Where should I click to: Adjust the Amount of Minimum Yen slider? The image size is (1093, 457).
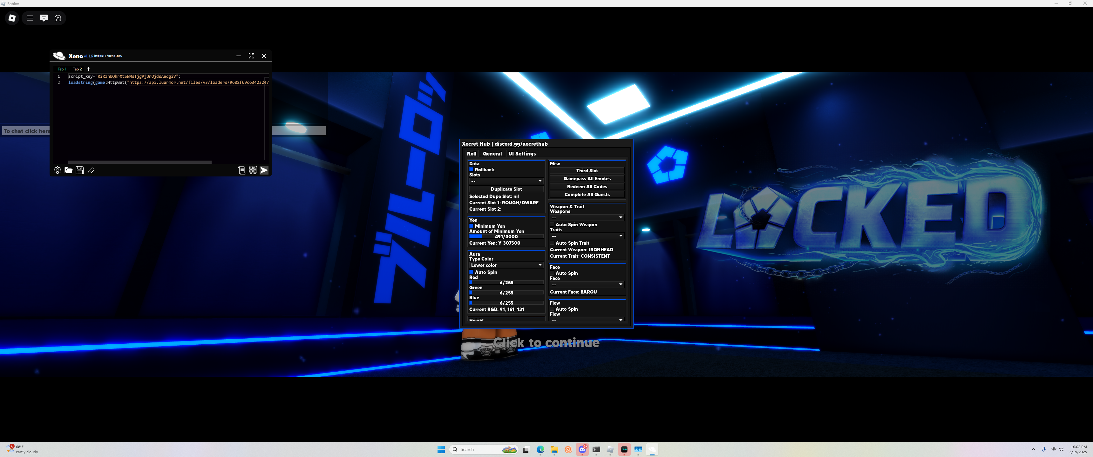pos(506,236)
